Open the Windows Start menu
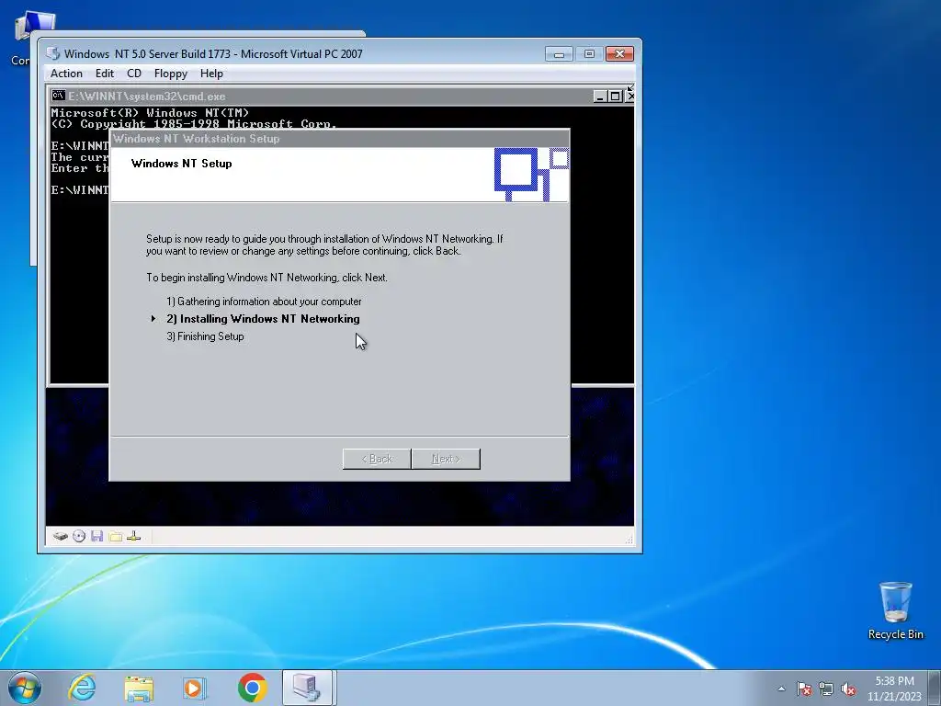 (24, 688)
